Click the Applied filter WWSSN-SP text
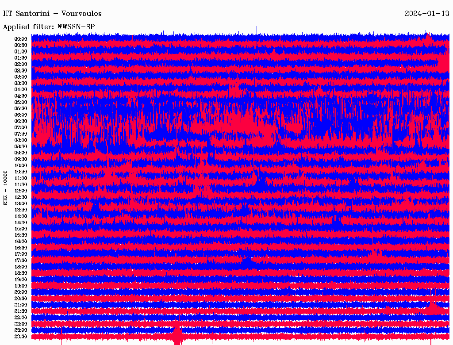Image resolution: width=453 pixels, height=345 pixels. [x=49, y=27]
